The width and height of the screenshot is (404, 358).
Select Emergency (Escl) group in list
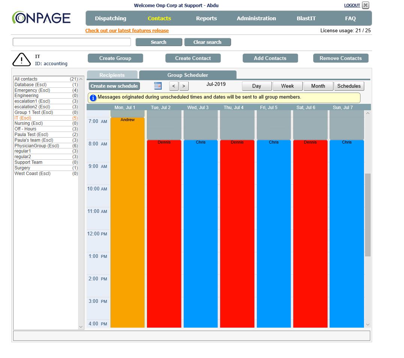pos(32,90)
